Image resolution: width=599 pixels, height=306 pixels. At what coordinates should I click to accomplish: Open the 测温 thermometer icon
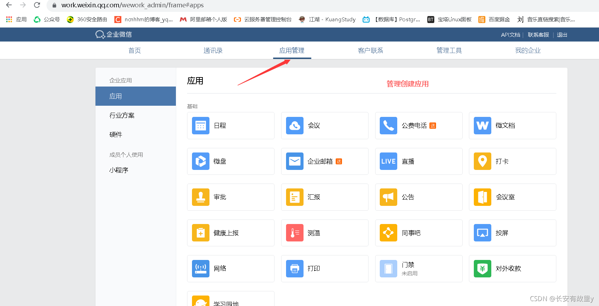(x=295, y=233)
